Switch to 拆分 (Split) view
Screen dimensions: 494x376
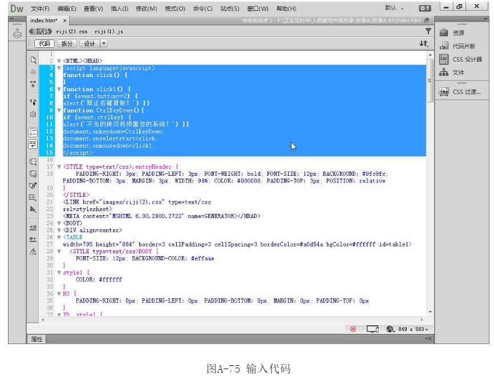67,43
